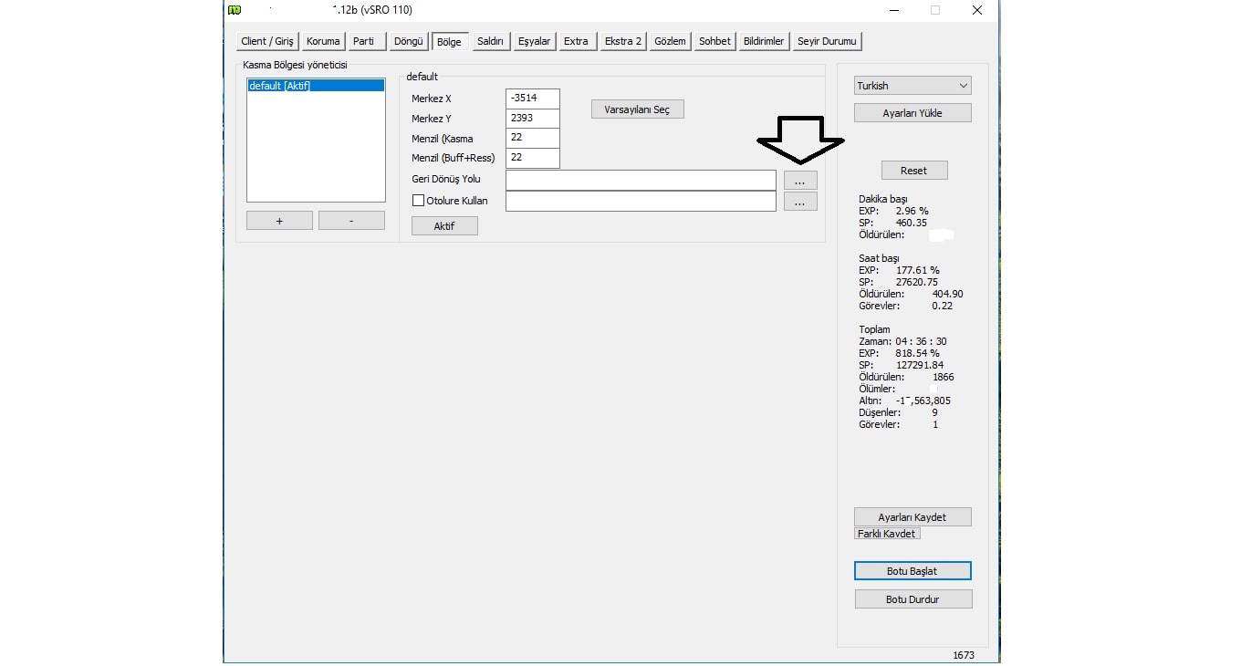Switch to the Döngü tab
This screenshot has height=666, width=1241.
coord(408,41)
